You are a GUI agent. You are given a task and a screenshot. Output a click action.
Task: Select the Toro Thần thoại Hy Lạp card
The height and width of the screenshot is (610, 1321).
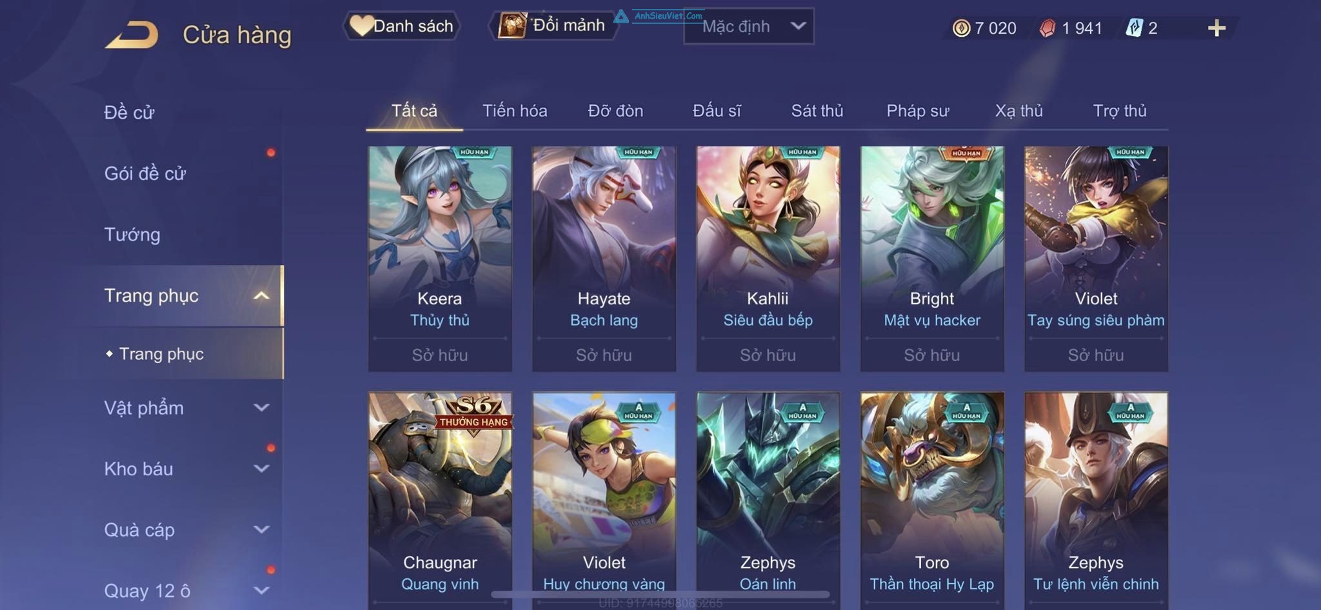[x=932, y=500]
